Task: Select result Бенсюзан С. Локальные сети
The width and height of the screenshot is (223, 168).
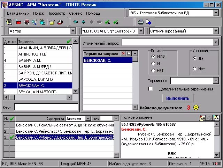Action: 65,125
